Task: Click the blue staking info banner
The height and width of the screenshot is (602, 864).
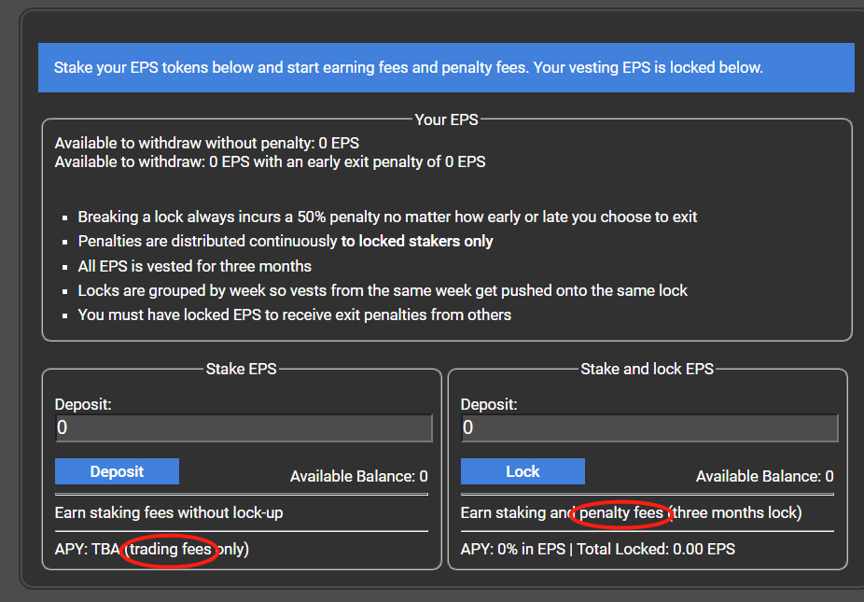Action: tap(446, 68)
